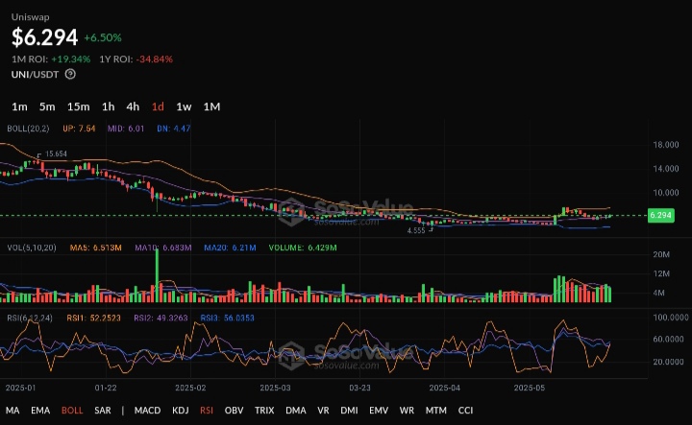Click the tallest green volume bar
This screenshot has width=692, height=425.
156,275
